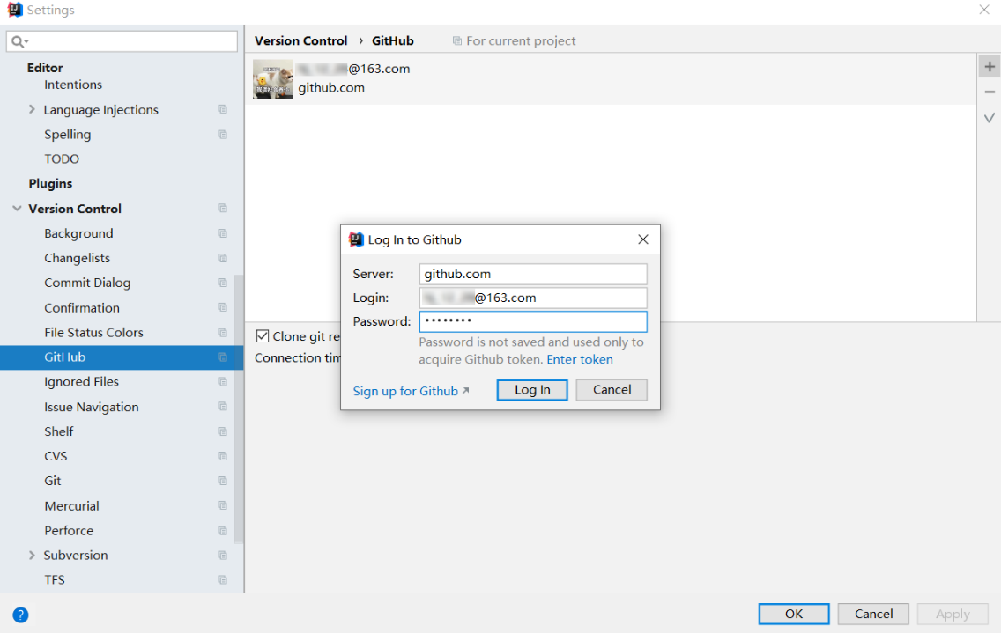Select the Editor settings section
The width and height of the screenshot is (1001, 633).
pos(45,68)
